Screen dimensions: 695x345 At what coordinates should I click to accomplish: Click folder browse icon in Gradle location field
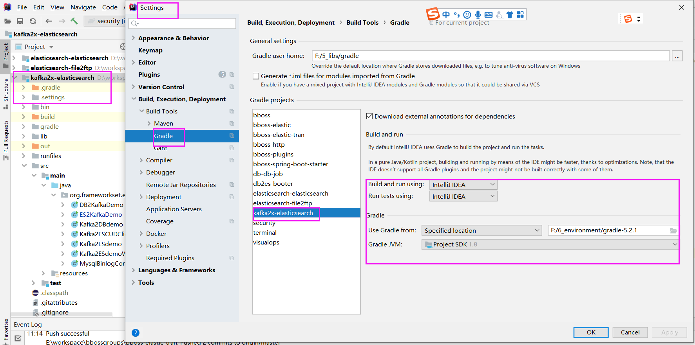click(x=673, y=231)
